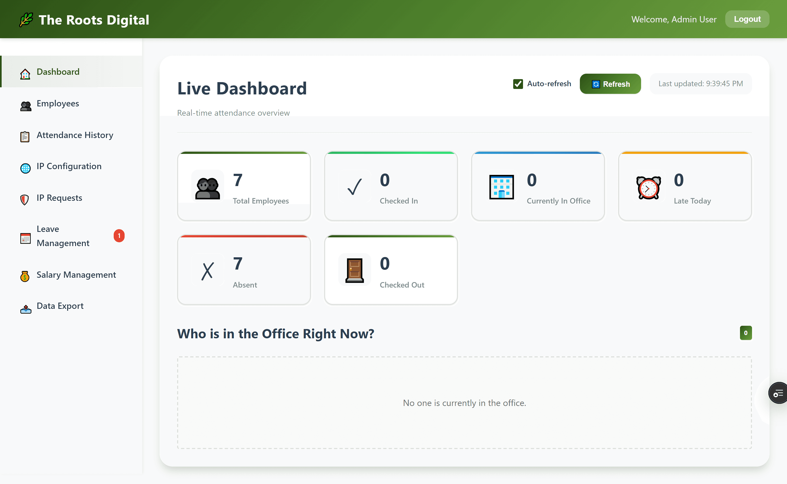Viewport: 787px width, 484px height.
Task: Click the Welcome, Admin User text
Action: (674, 20)
